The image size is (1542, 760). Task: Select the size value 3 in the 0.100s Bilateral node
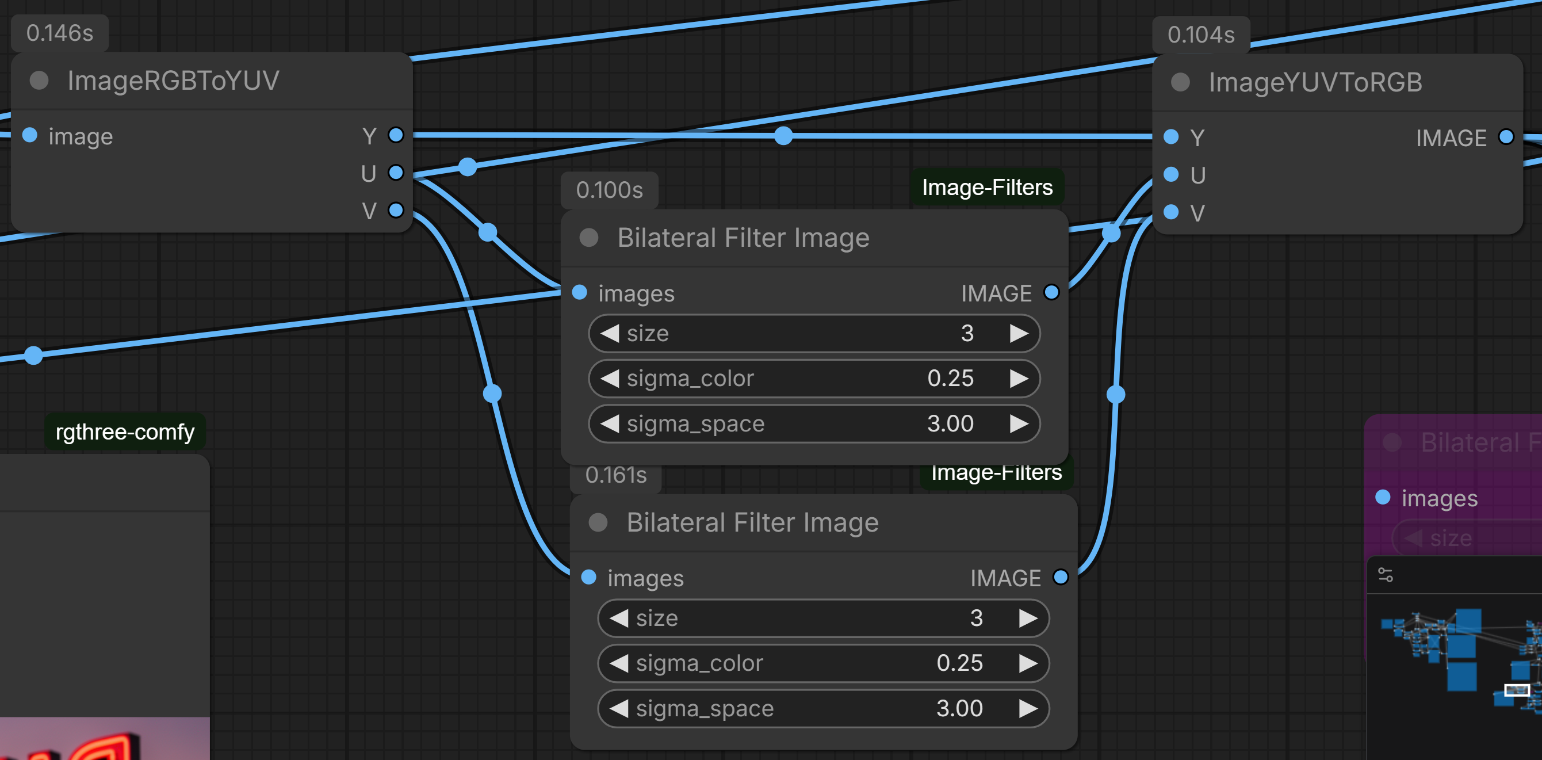[x=967, y=333]
